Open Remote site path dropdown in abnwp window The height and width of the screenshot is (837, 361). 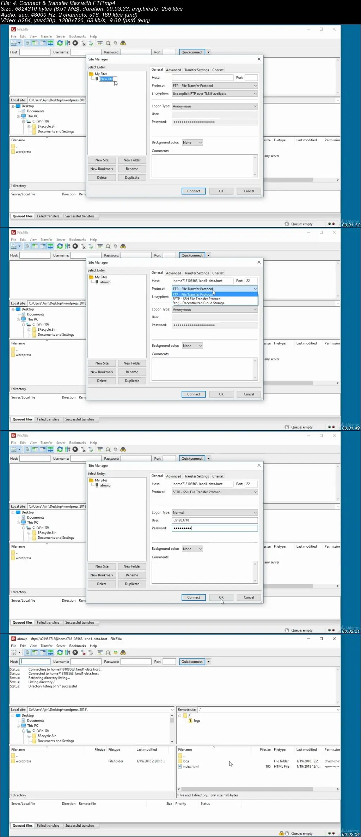tap(338, 709)
